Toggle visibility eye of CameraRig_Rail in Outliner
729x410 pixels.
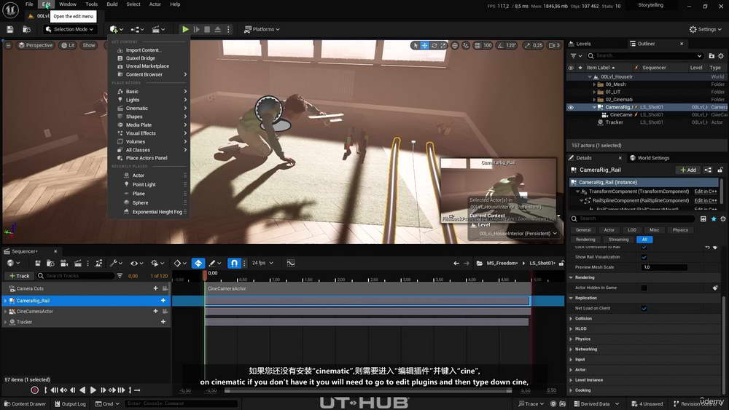[571, 107]
